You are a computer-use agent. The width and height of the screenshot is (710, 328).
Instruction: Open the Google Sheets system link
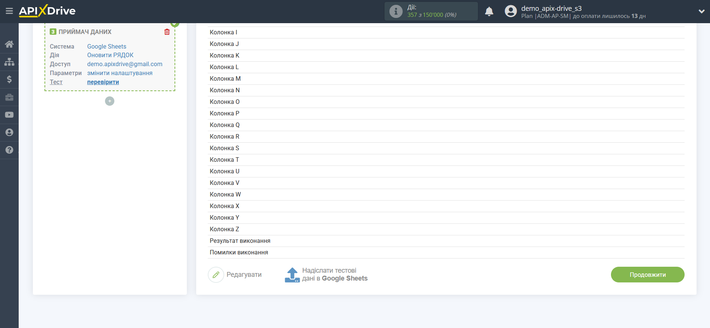pyautogui.click(x=107, y=46)
